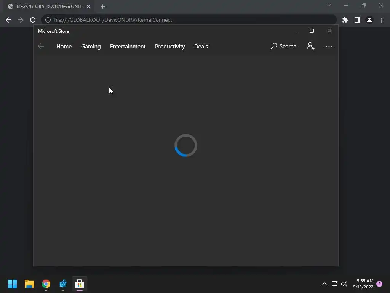Click the Chrome forward navigation arrow

(21, 20)
